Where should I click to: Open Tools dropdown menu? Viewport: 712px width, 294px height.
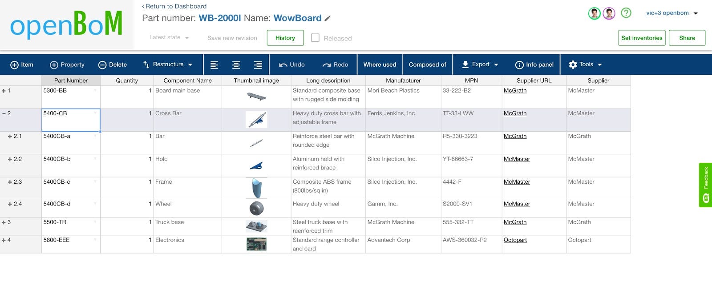[585, 64]
